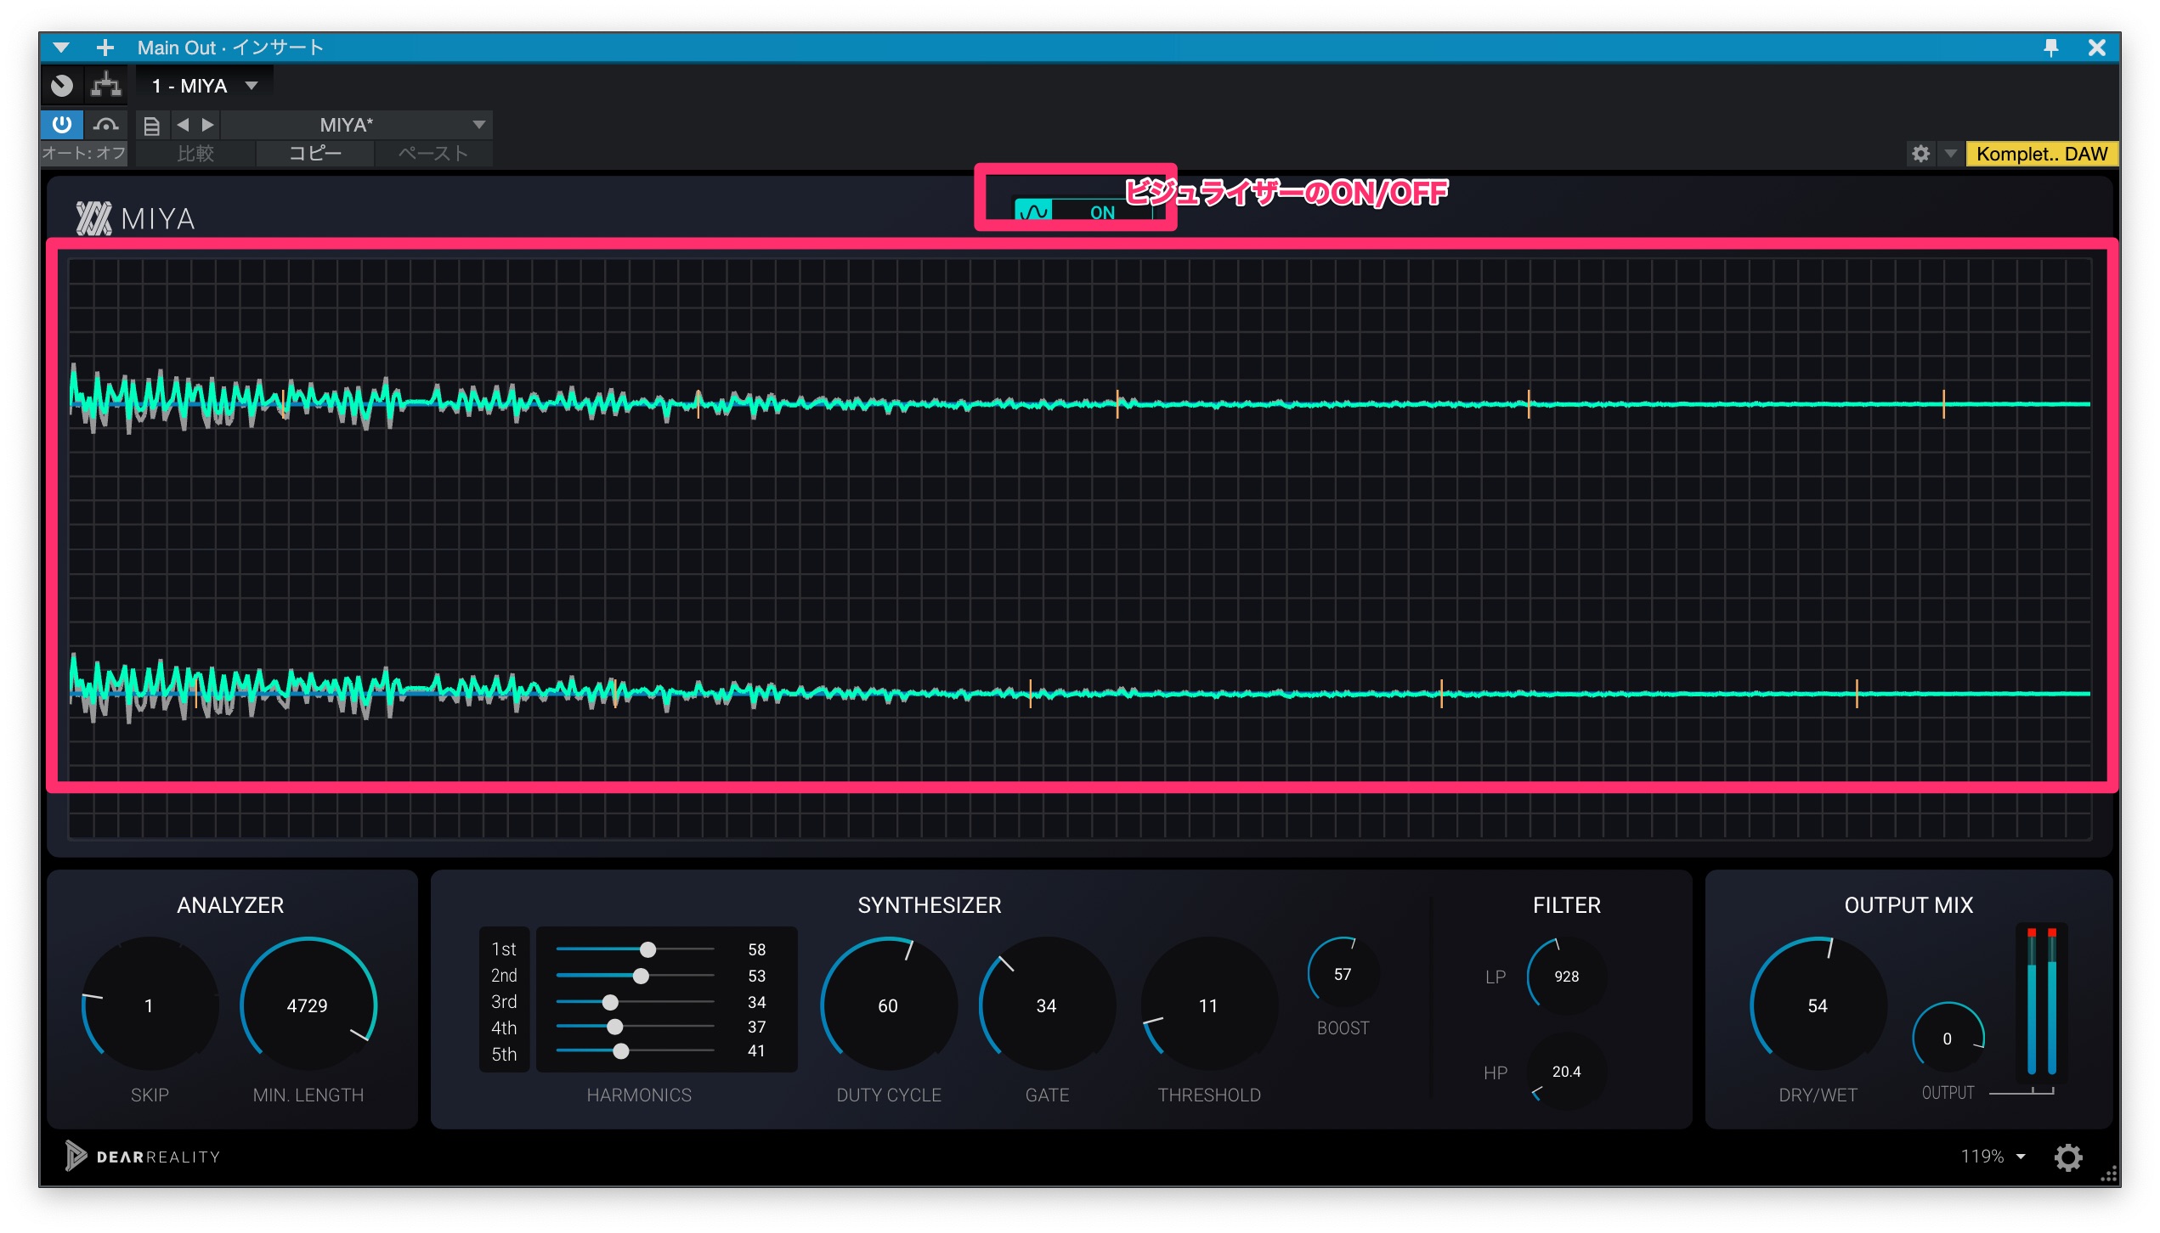Open the MIYA settings gear at bottom right
This screenshot has width=2160, height=1233.
2067,1157
